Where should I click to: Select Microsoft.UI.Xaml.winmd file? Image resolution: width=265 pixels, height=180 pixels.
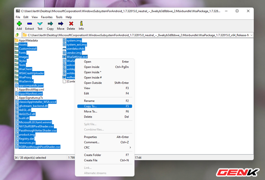point(35,122)
